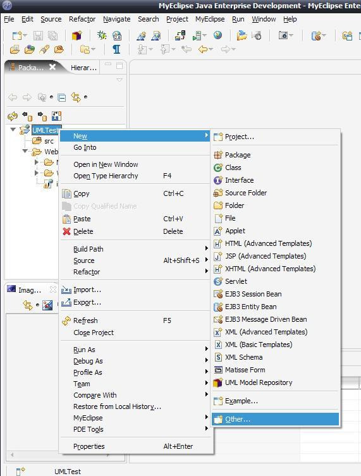Select Go Into in context menu
Screen dimensions: 361x476
[x=135, y=147]
